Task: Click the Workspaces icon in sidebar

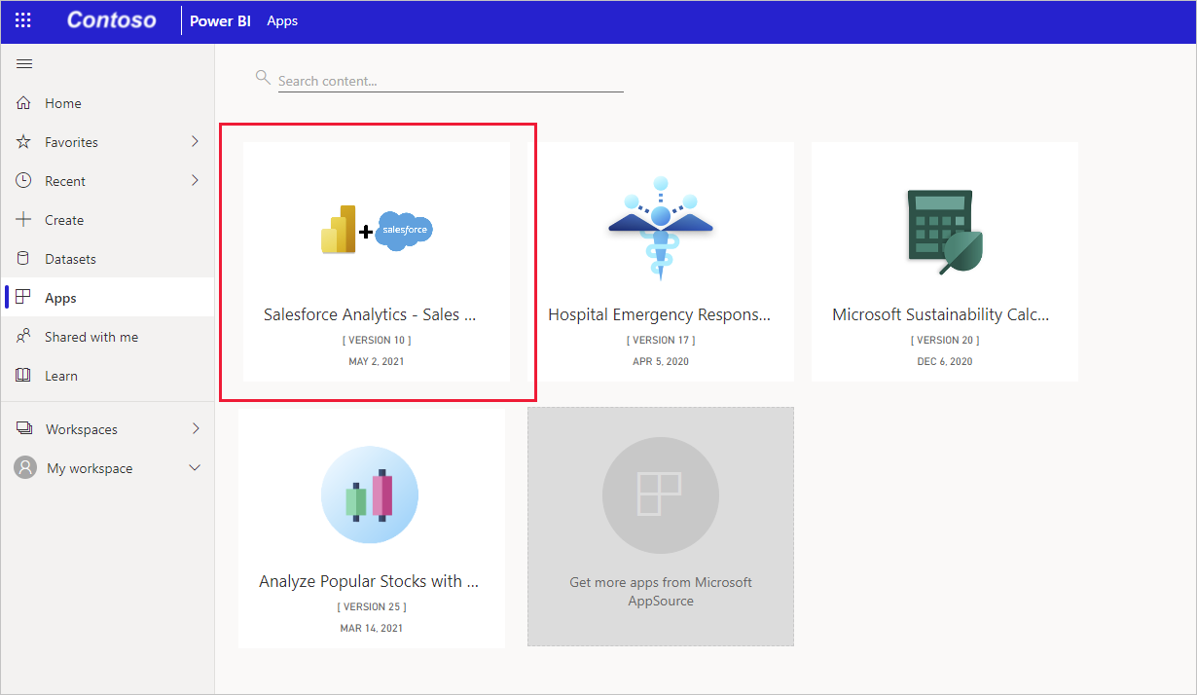Action: coord(24,429)
